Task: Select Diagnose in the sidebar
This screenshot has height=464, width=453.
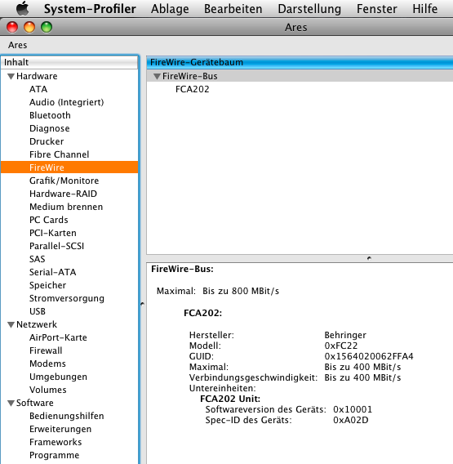Action: (x=49, y=128)
